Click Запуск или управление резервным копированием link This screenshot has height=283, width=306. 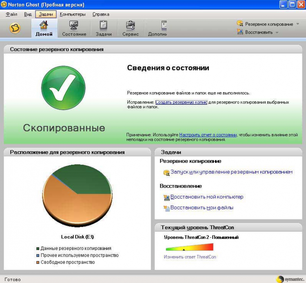(231, 172)
